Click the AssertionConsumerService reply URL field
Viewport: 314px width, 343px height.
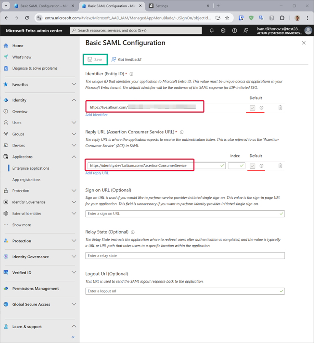[x=156, y=165]
